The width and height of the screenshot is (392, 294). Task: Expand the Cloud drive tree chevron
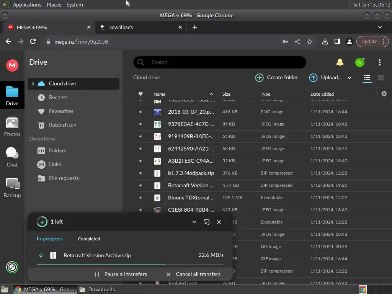pos(33,84)
